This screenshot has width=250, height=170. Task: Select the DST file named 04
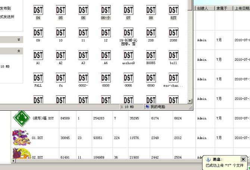[x=38, y=10]
